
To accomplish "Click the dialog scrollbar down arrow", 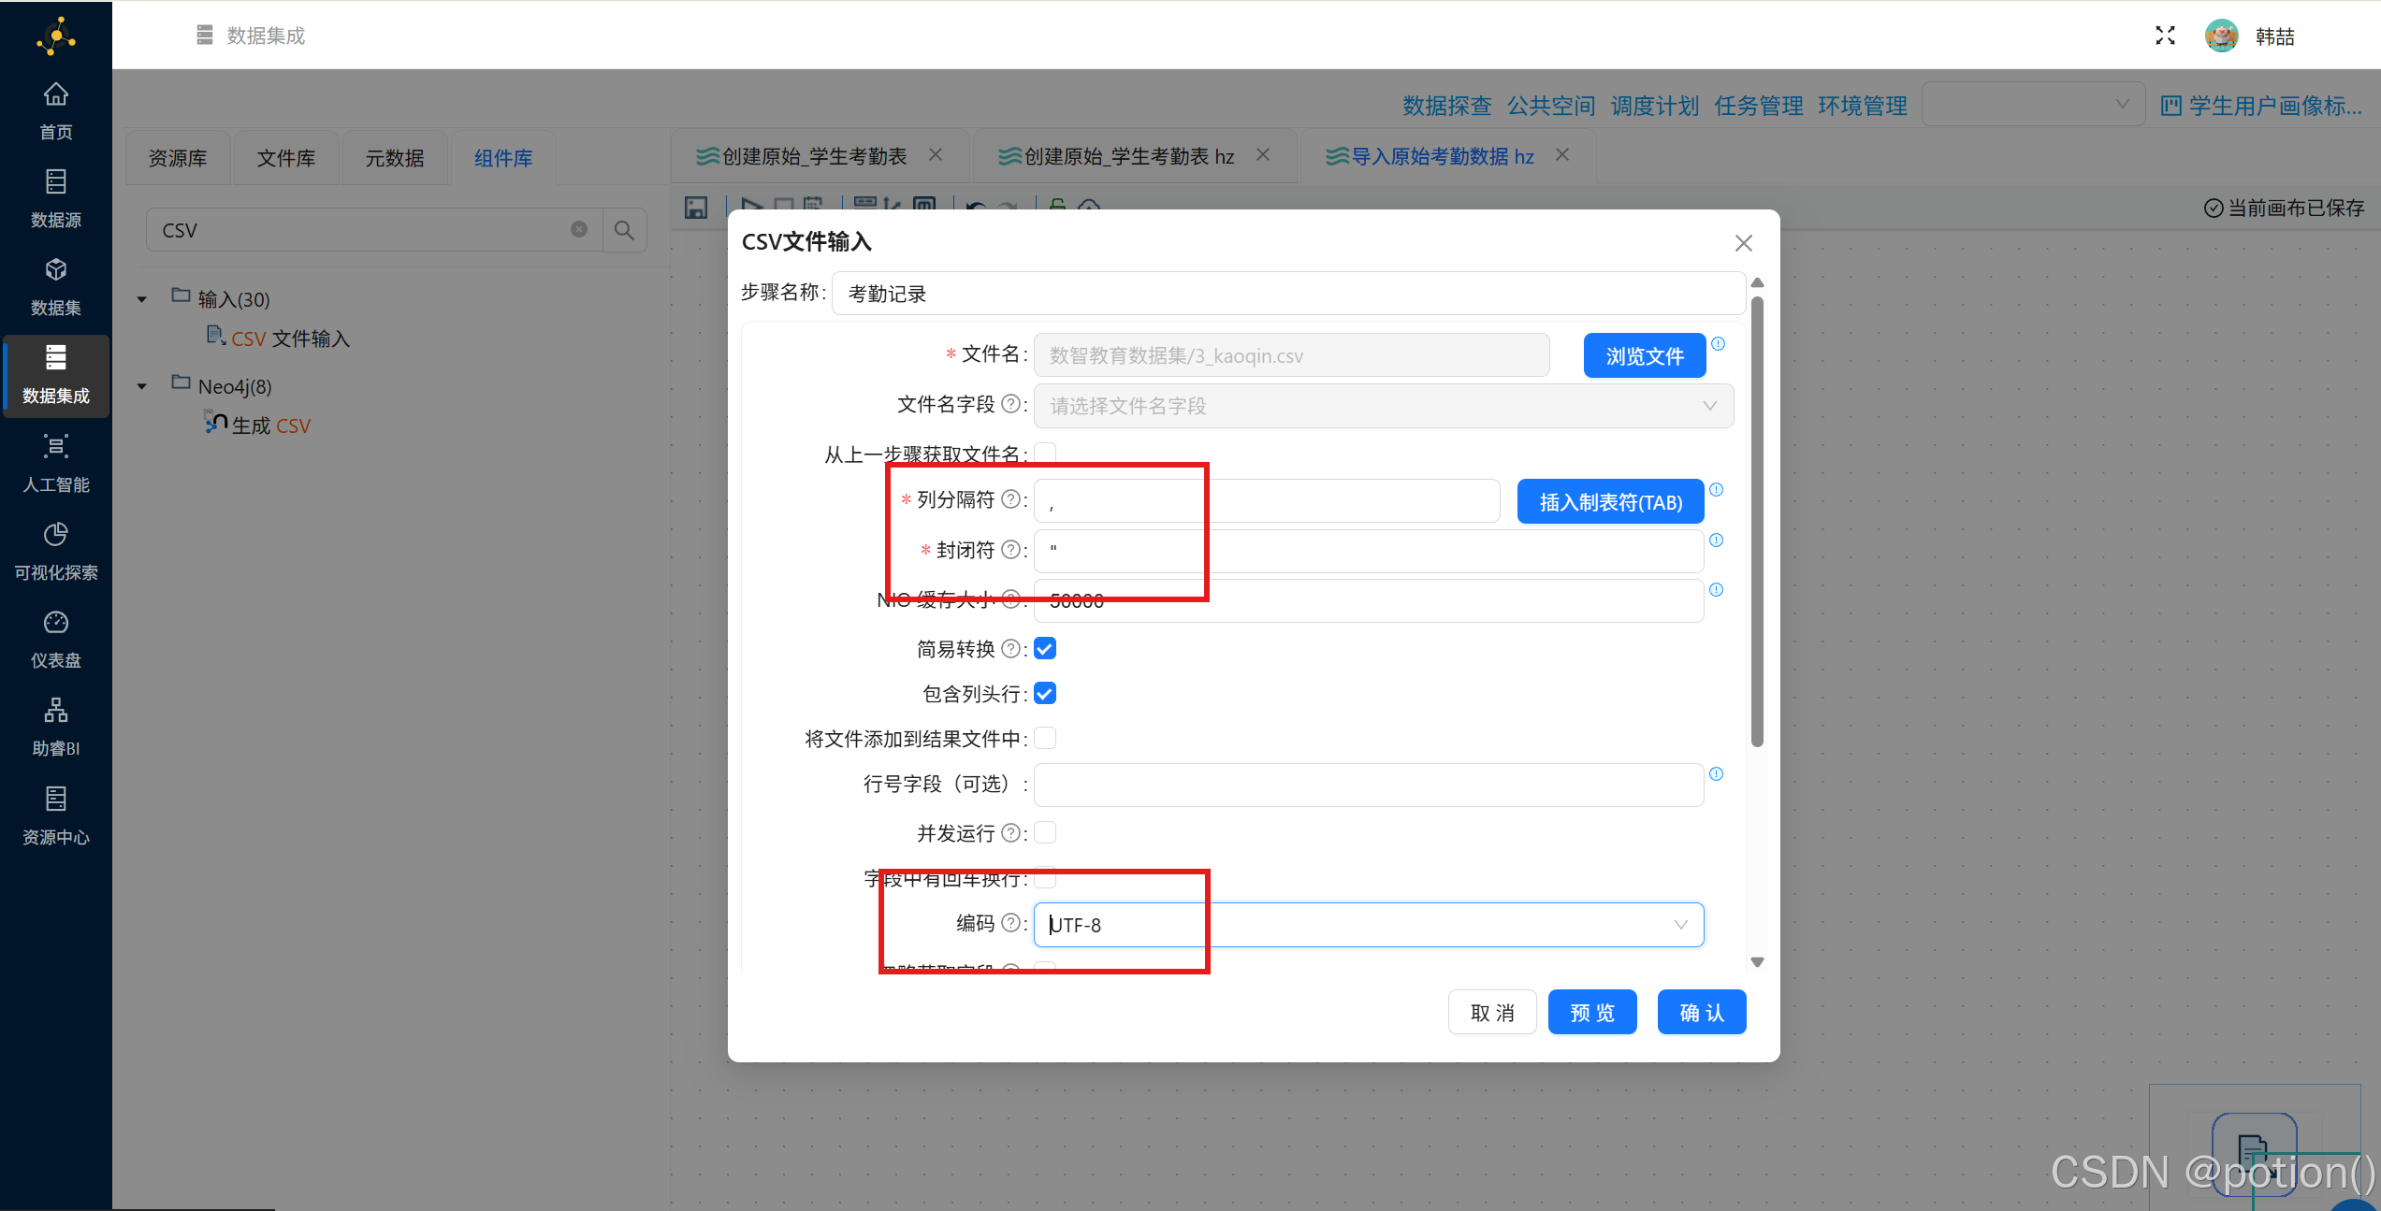I will tap(1757, 961).
